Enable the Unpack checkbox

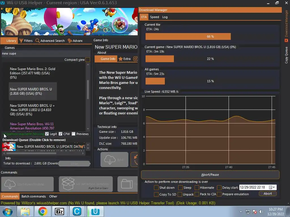pyautogui.click(x=180, y=194)
